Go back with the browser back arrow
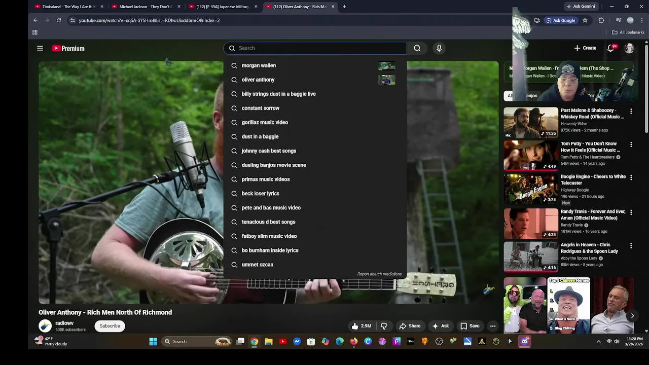This screenshot has height=365, width=649. click(x=35, y=20)
